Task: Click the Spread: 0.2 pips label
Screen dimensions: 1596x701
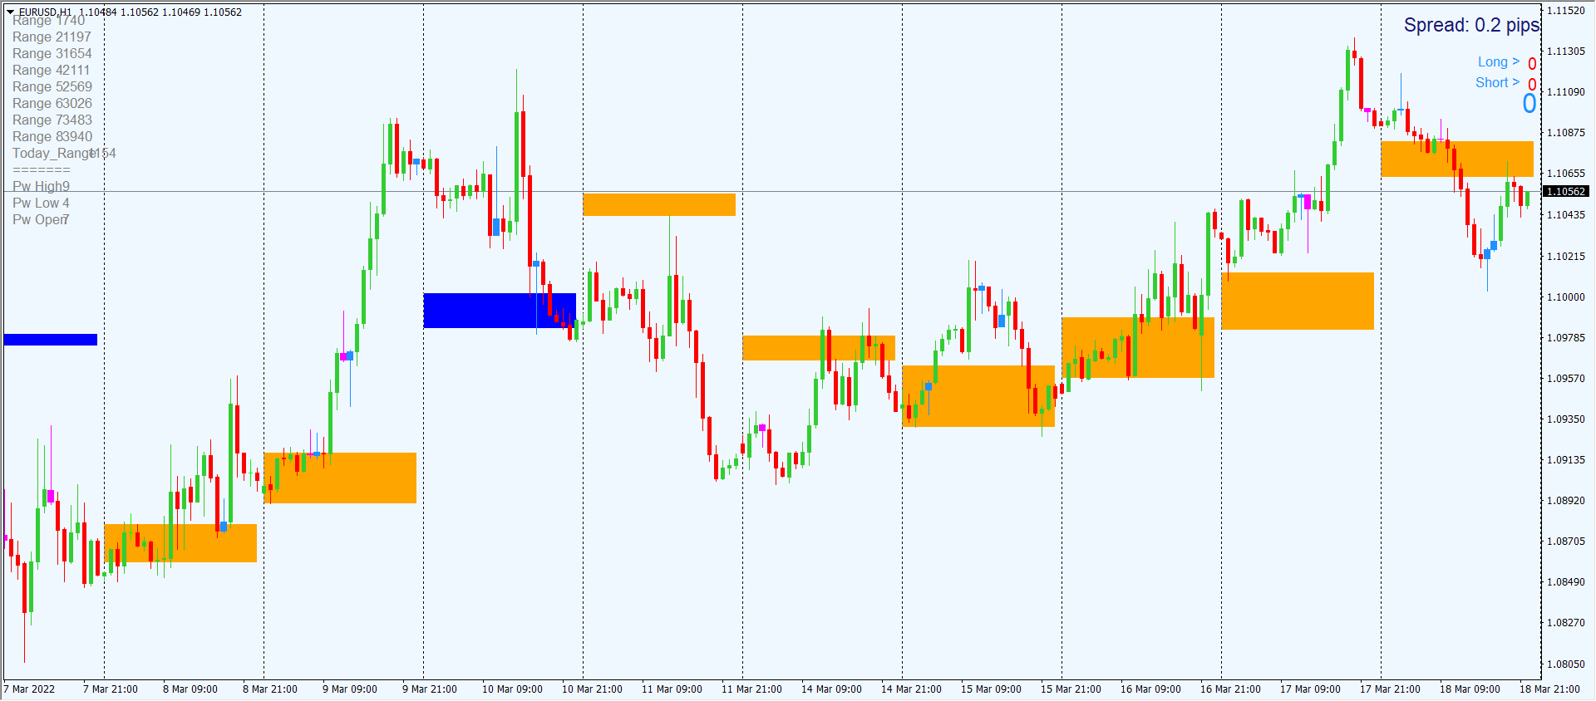Action: click(1470, 26)
